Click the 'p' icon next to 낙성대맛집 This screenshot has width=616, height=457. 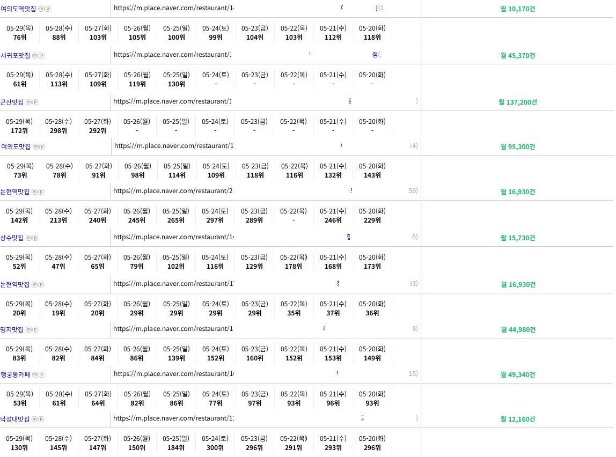(x=41, y=419)
